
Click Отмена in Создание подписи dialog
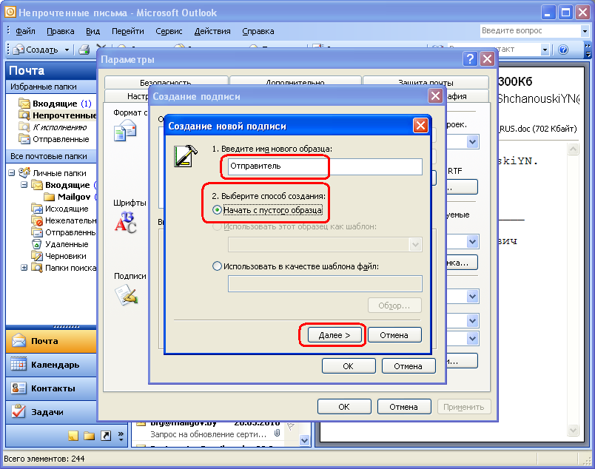click(409, 366)
